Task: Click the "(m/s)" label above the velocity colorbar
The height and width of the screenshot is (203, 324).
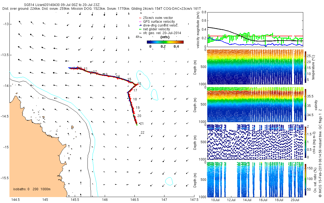Action: point(165,37)
